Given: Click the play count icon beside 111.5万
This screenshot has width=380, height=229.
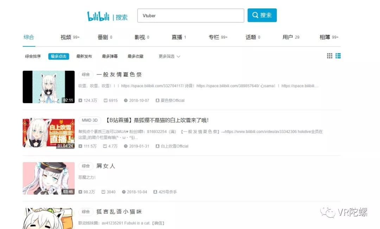Looking at the screenshot, I should (x=80, y=146).
